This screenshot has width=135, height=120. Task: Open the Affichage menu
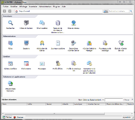coord(23,7)
